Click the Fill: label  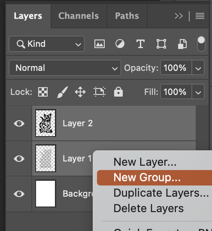coord(151,92)
